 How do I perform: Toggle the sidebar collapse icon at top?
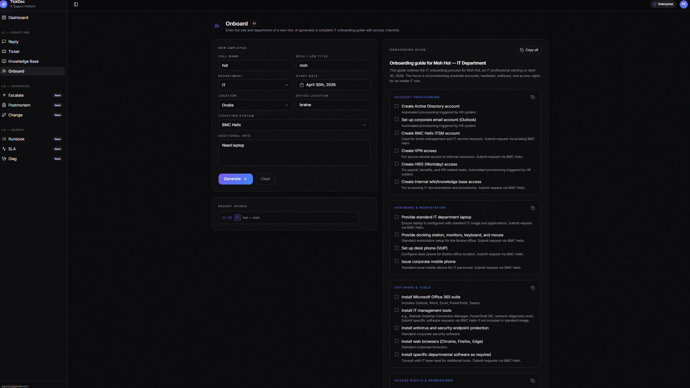[76, 4]
